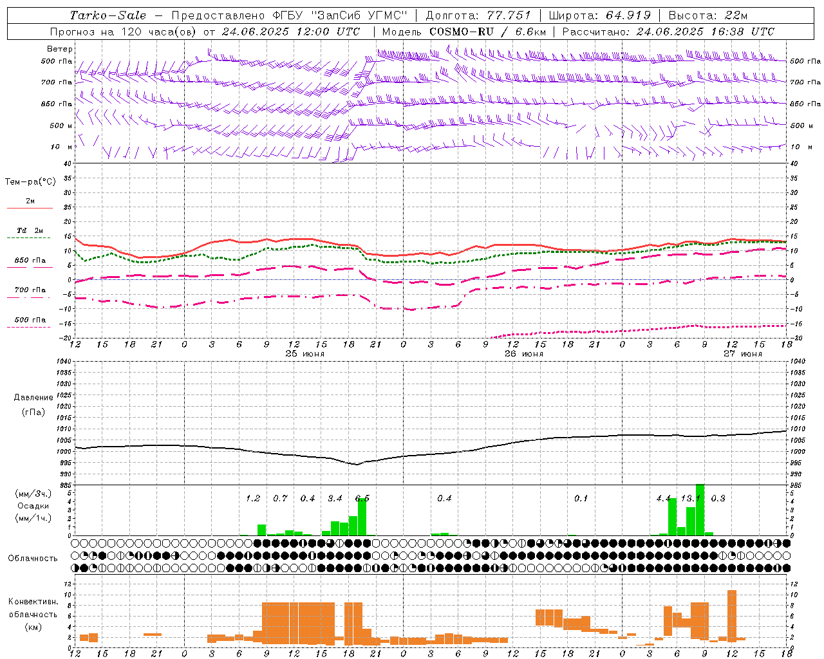Viewport: 824px width, 659px height.
Task: Click the '(мм/1ч.)' hourly unit label
Action: click(33, 518)
